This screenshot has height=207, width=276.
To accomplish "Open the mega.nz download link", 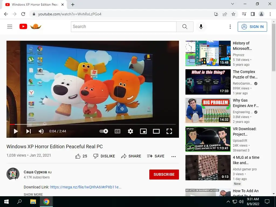I will [86, 187].
